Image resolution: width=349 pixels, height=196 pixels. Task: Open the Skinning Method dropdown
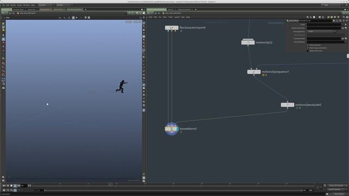pos(321,32)
